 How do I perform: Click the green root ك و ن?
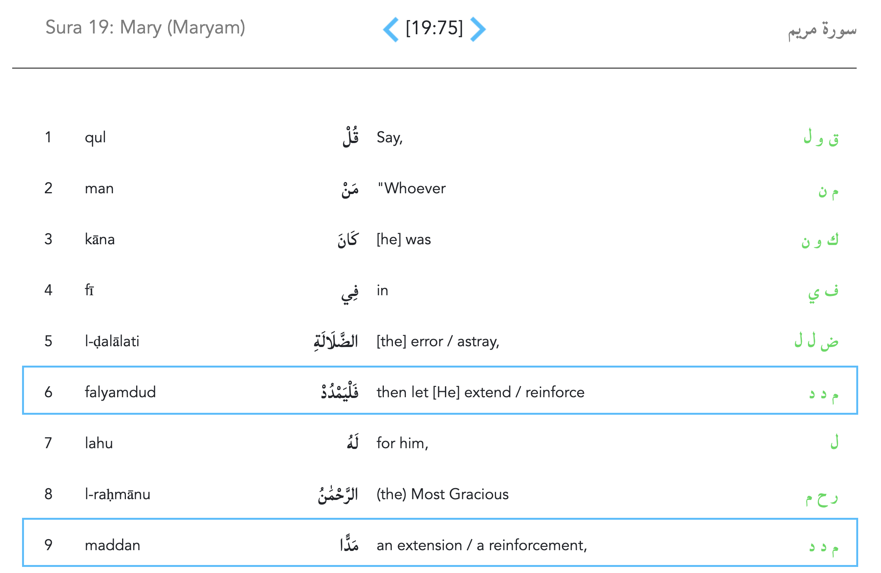pos(820,240)
